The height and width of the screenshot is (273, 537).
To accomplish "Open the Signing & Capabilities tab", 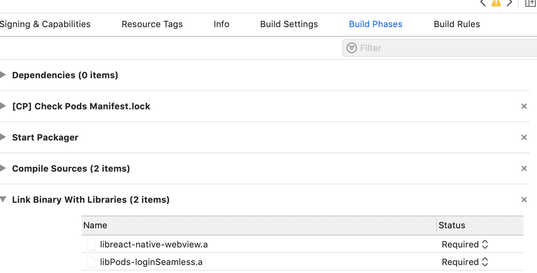I will click(45, 24).
